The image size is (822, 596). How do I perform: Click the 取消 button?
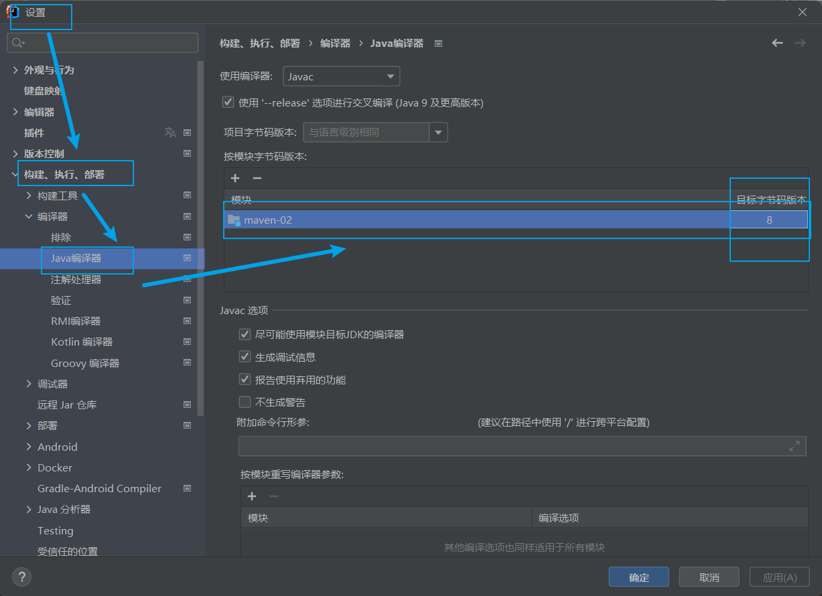tap(709, 577)
